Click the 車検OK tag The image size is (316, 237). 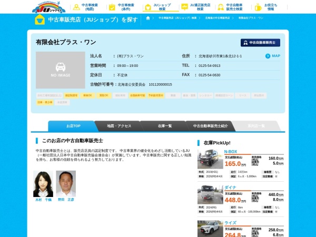(87, 95)
